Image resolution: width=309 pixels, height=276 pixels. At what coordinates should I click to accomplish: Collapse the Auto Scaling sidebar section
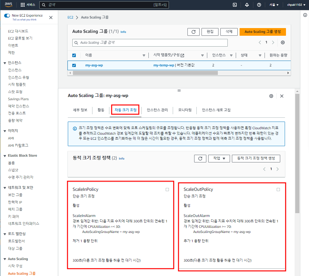coord(5,259)
